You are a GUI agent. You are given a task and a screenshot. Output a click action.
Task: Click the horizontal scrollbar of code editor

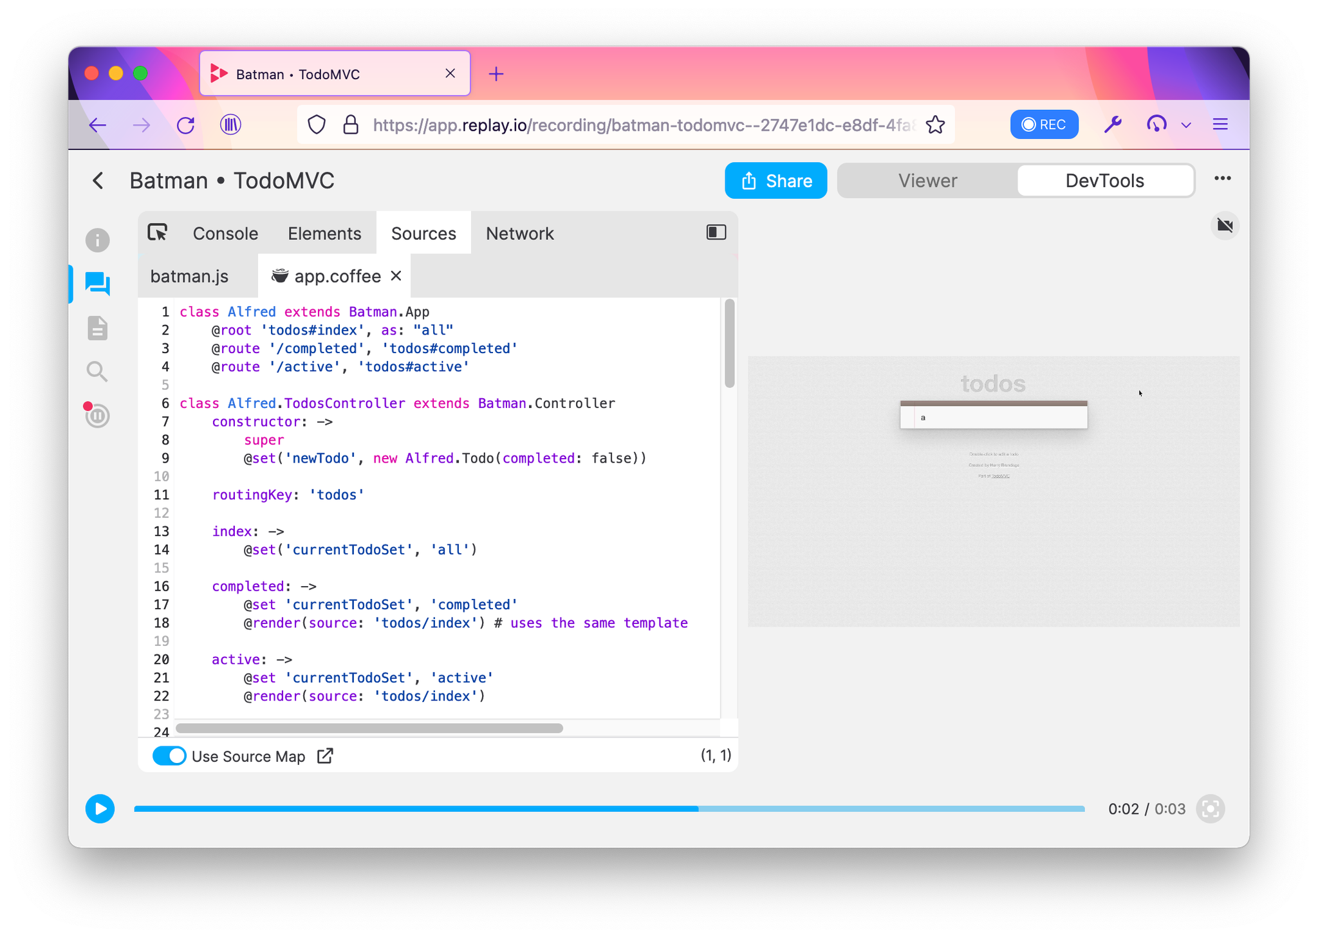coord(369,728)
